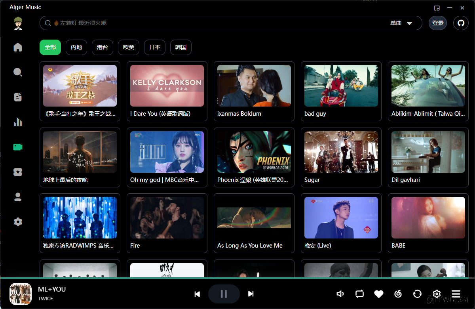
Task: Toggle favorite heart for ME+YOU
Action: point(379,294)
